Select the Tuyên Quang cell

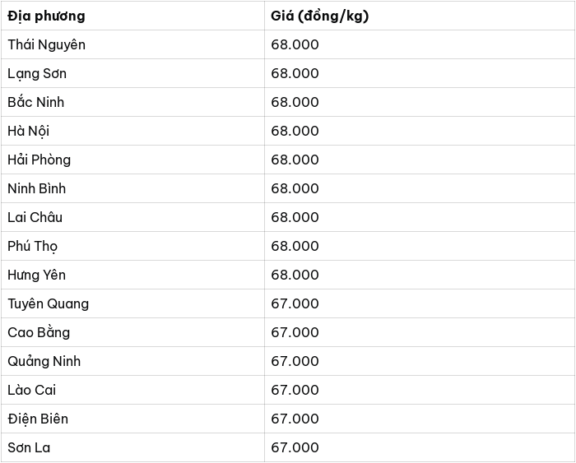tap(132, 303)
